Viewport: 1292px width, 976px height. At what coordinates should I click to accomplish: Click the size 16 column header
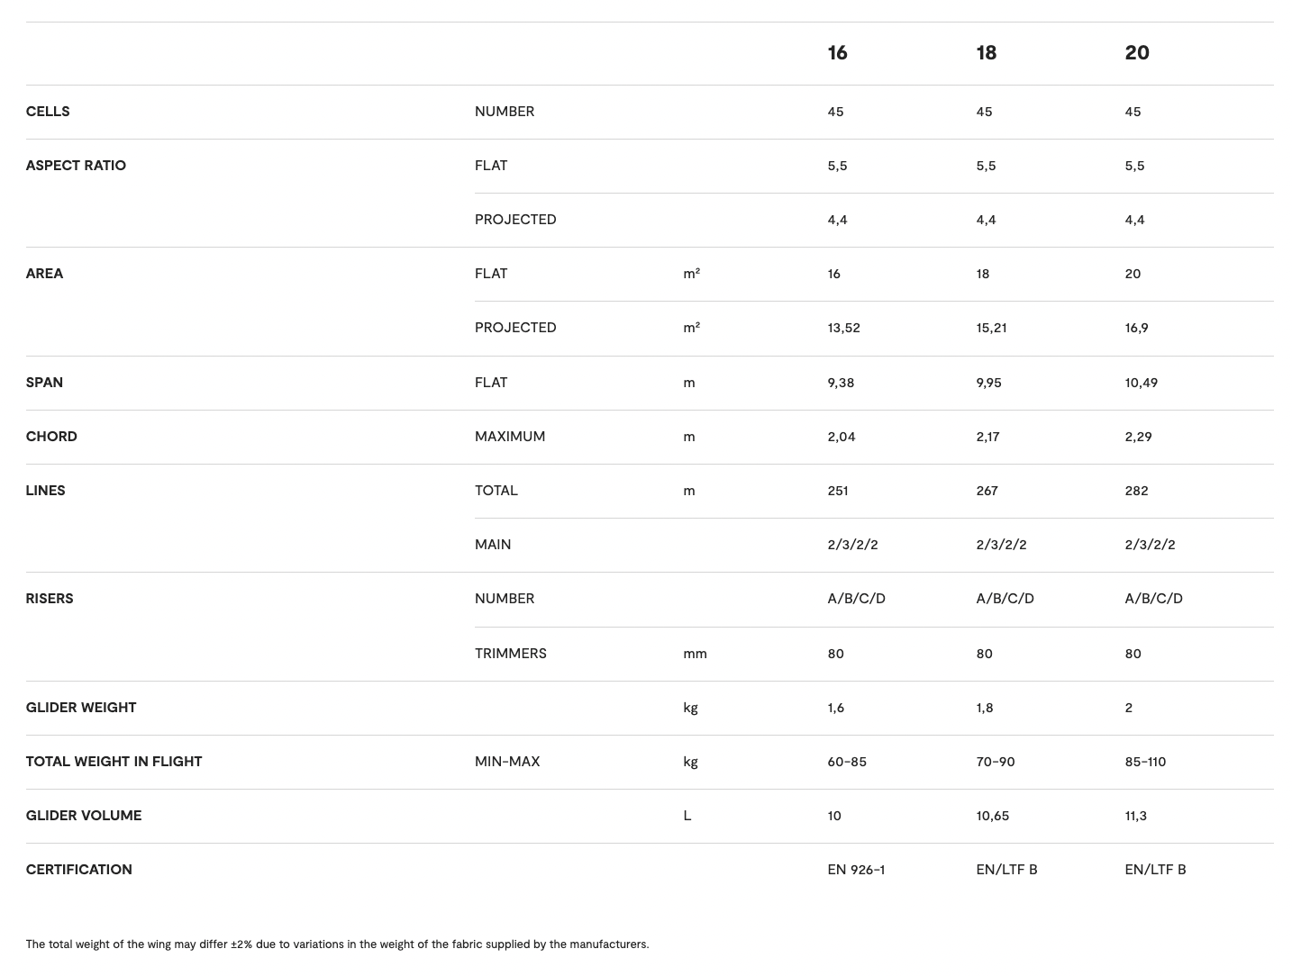pos(837,53)
